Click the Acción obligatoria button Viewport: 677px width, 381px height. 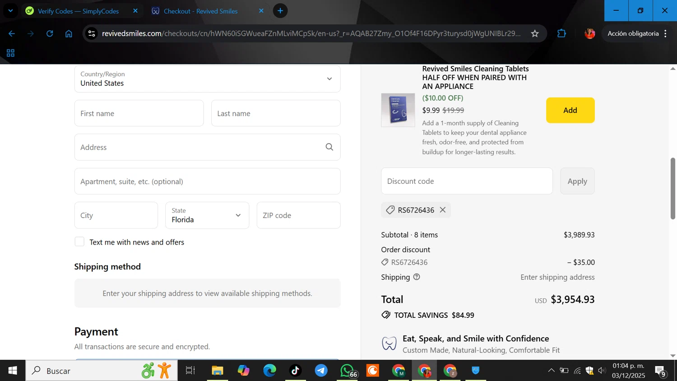(633, 33)
